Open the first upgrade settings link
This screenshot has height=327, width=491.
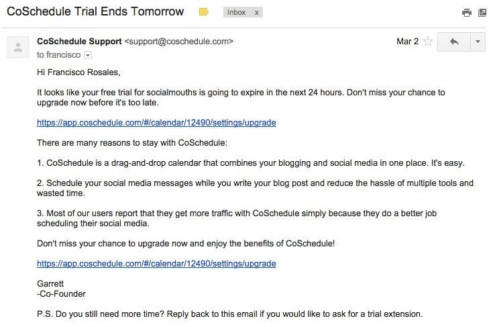click(x=156, y=123)
